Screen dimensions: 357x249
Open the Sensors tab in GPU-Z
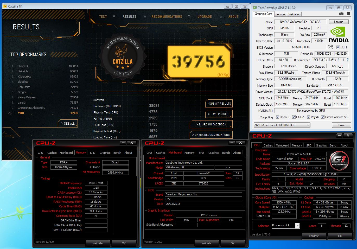(x=280, y=14)
